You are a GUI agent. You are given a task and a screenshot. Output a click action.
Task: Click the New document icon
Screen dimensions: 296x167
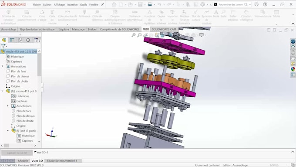pos(121,4)
